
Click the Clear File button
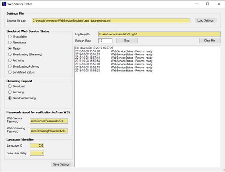(x=210, y=41)
